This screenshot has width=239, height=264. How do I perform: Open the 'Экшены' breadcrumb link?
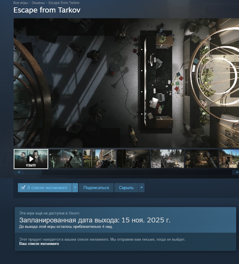(38, 3)
